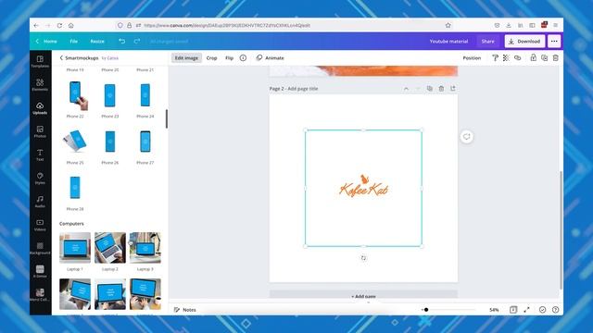This screenshot has height=333, width=593.
Task: Click the mockup panel scrollbar
Action: tap(167, 119)
